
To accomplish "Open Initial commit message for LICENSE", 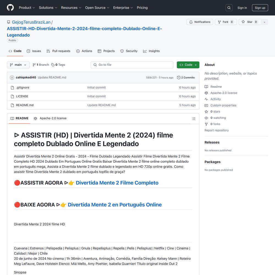I will pos(97,96).
